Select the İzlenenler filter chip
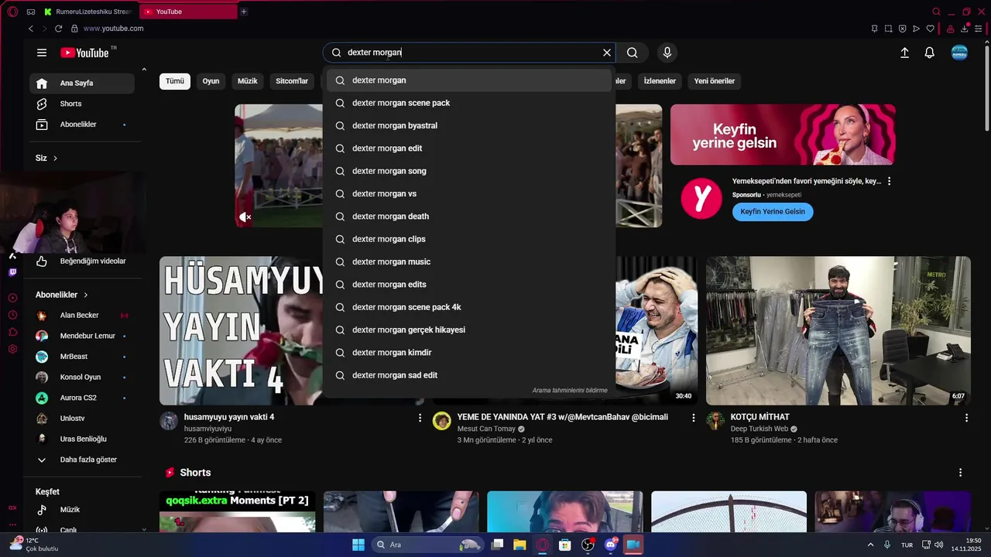 pos(660,81)
